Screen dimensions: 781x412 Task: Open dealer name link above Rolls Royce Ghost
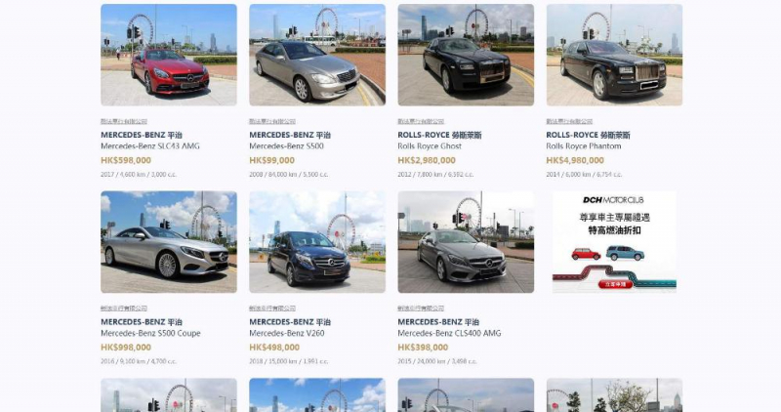tap(421, 121)
